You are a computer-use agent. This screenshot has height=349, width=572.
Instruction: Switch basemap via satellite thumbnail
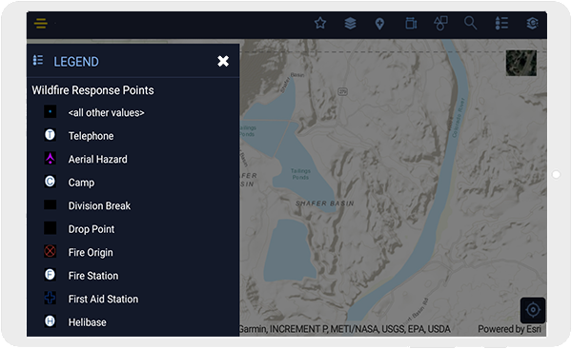pyautogui.click(x=521, y=63)
